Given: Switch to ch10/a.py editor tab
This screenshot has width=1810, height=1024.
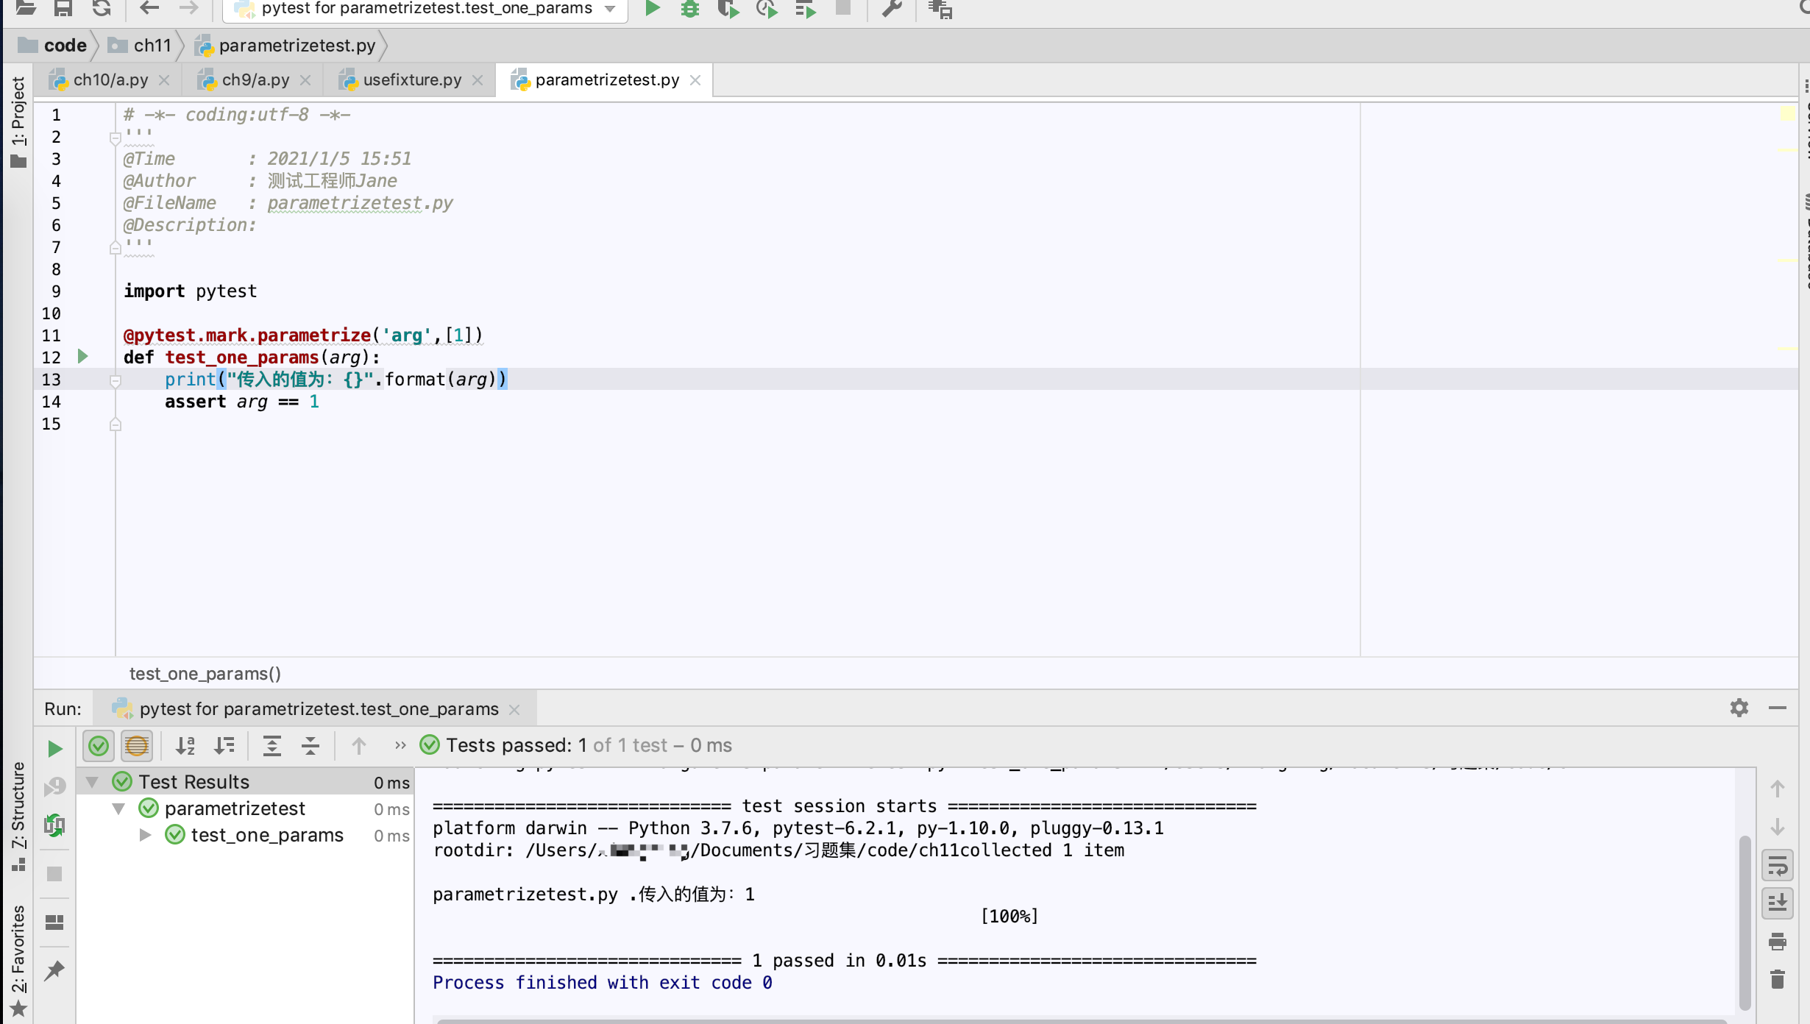Looking at the screenshot, I should pos(110,79).
